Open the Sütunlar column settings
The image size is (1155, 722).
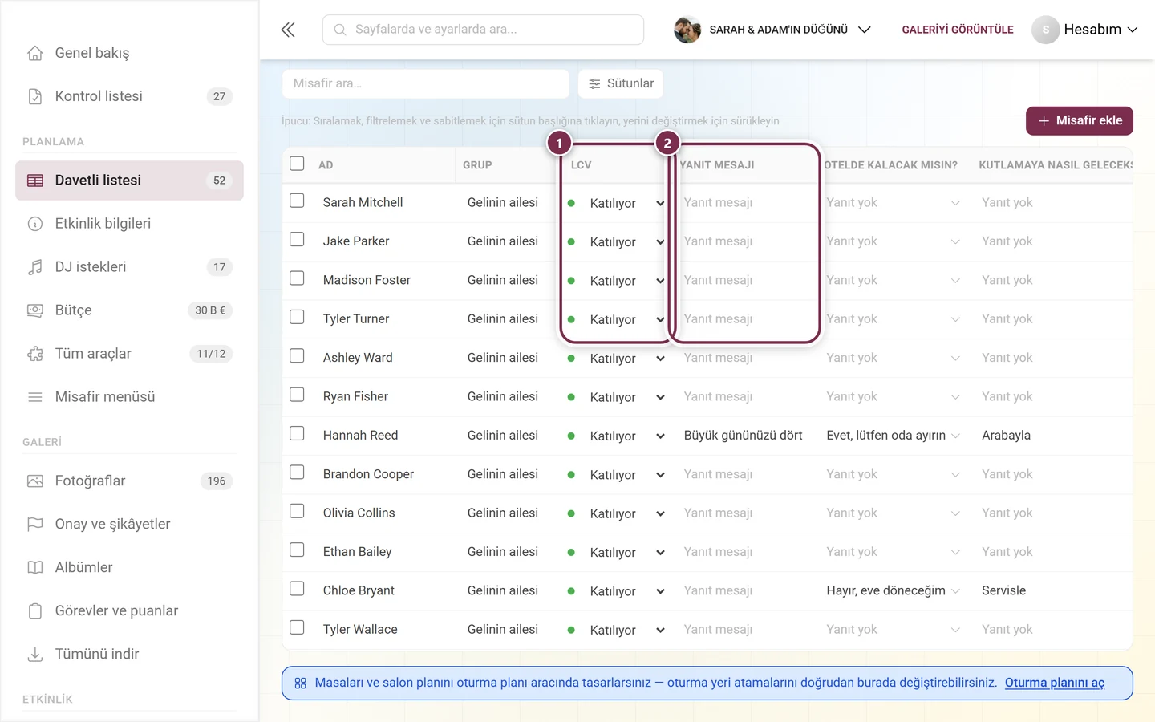621,83
